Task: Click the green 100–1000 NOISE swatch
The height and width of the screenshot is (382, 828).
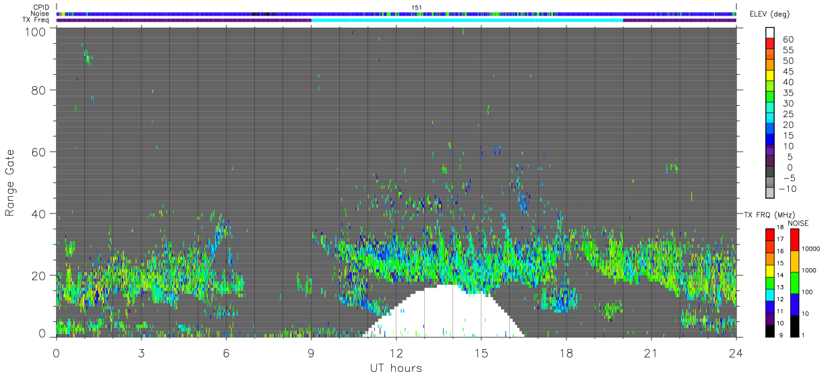Action: (x=794, y=282)
